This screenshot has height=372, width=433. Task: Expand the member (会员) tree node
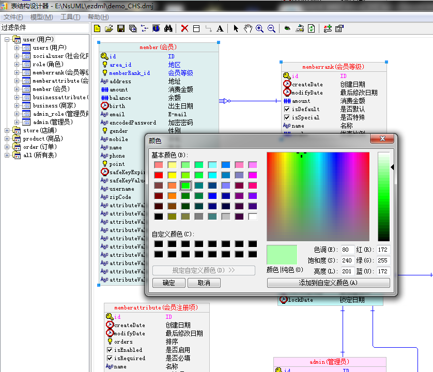[17, 89]
